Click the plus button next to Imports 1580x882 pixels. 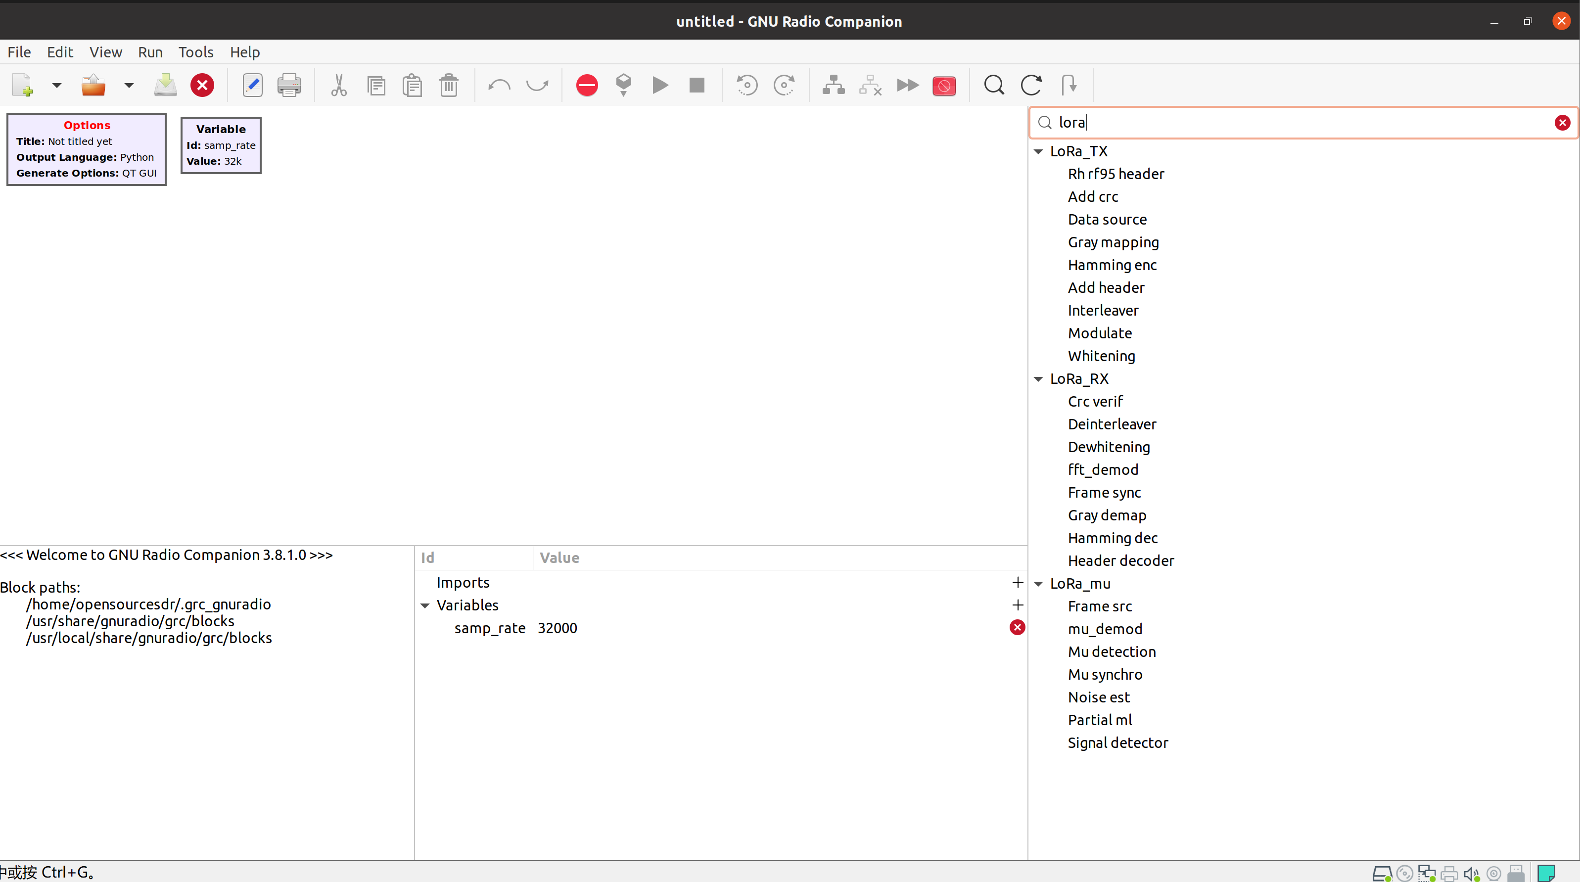tap(1018, 582)
